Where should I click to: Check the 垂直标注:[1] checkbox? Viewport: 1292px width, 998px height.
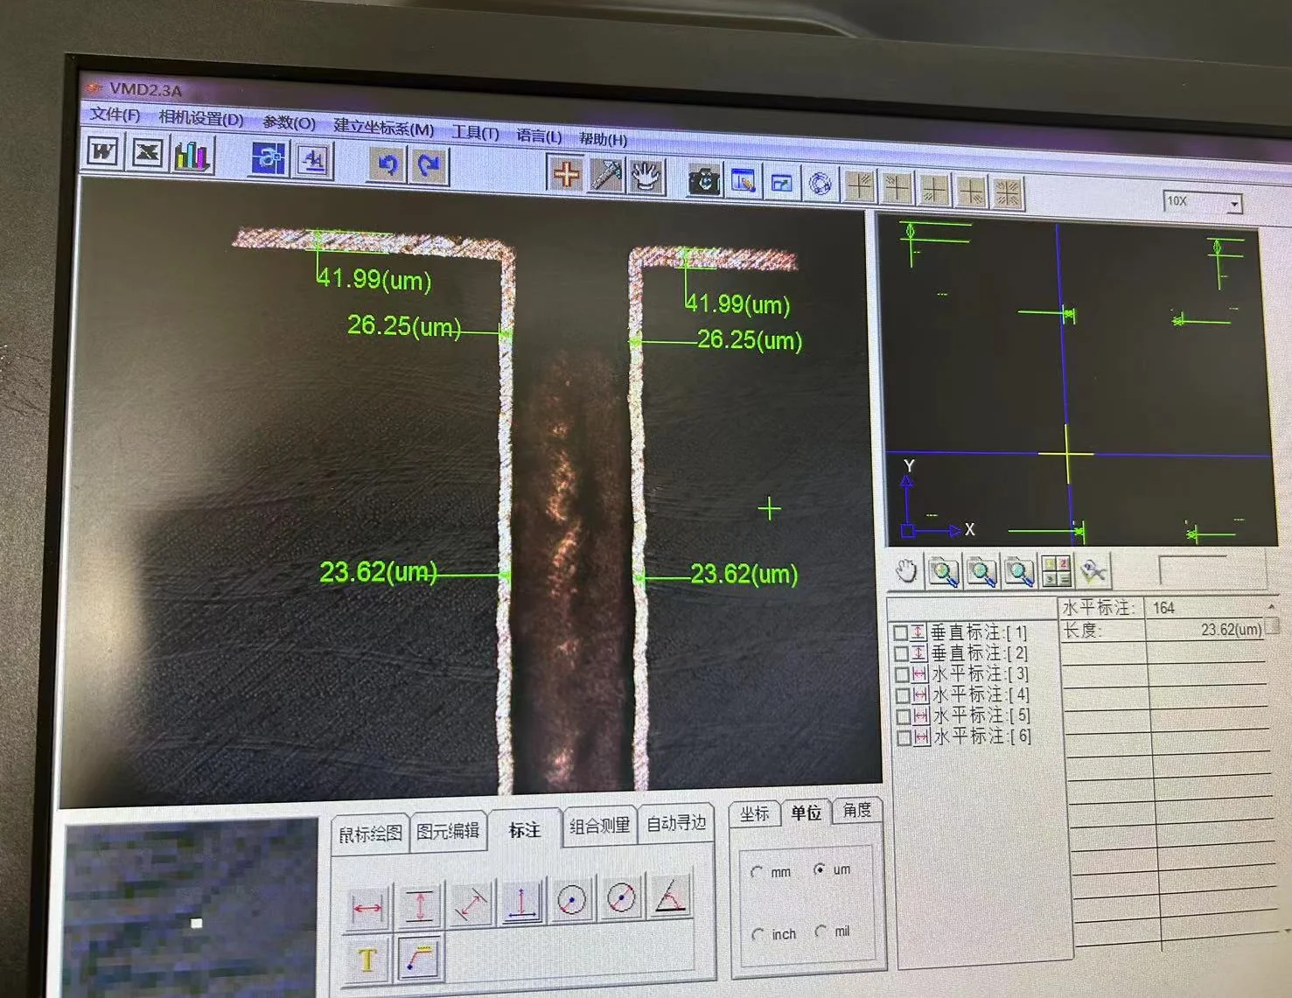tap(900, 632)
